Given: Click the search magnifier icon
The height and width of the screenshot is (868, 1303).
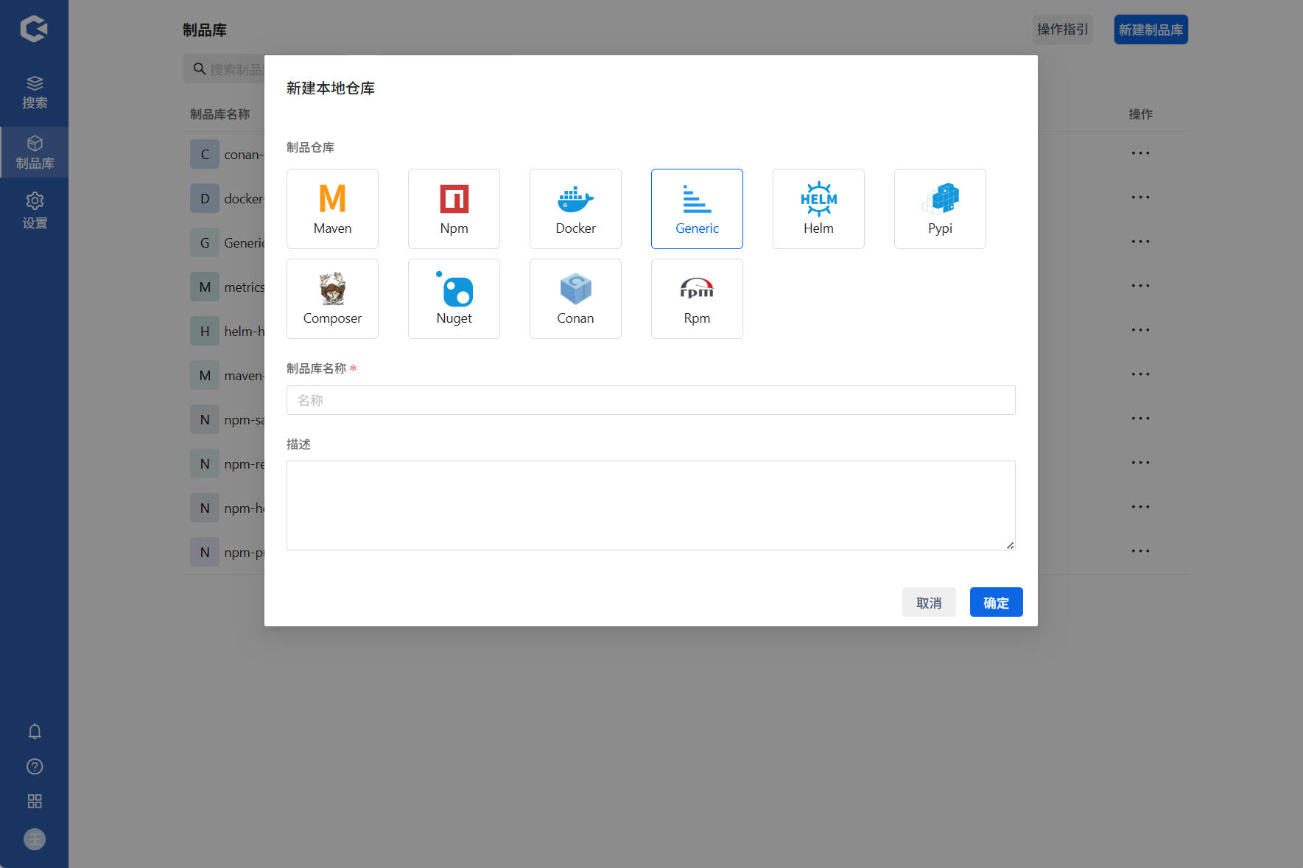Looking at the screenshot, I should (x=200, y=69).
